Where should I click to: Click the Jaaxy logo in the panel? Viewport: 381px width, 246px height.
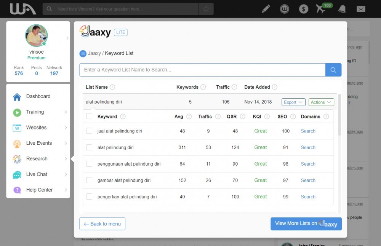[95, 31]
